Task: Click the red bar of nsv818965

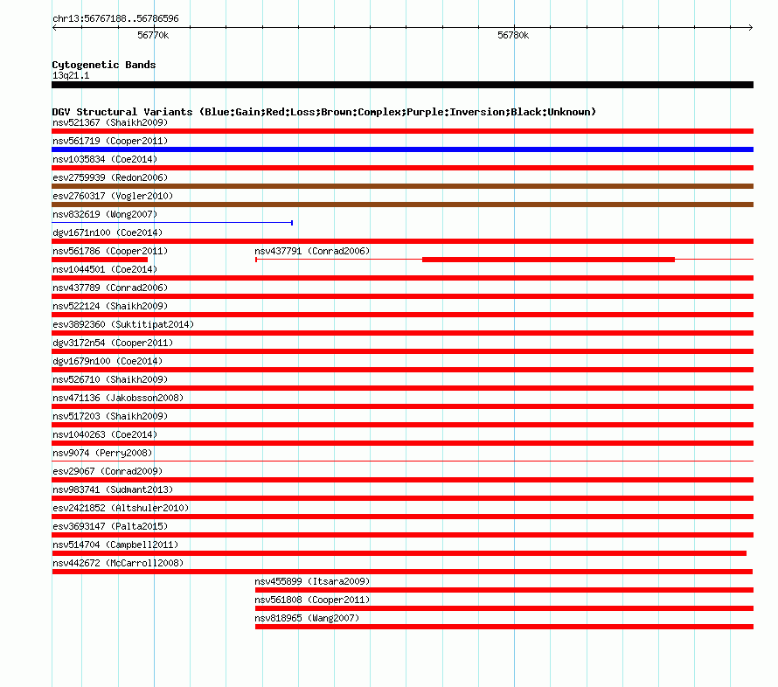Action: point(504,627)
